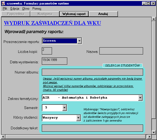Minimize the szaswwku window
Image resolution: width=157 pixels, height=140 pixels.
click(x=144, y=3)
